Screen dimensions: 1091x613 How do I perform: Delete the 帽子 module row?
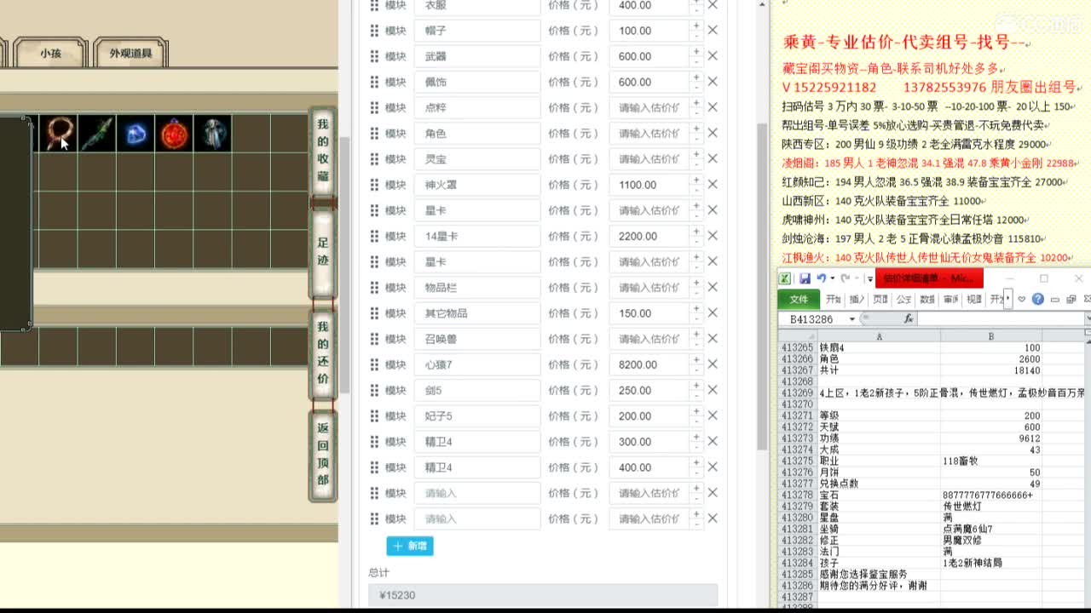click(713, 31)
